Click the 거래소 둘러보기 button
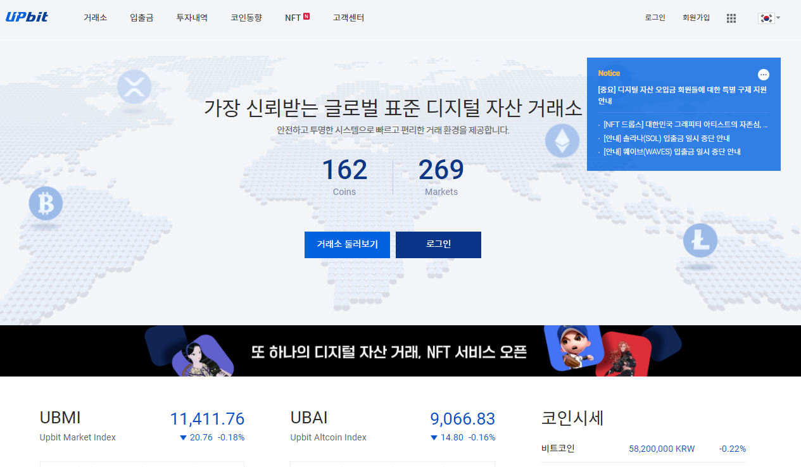This screenshot has height=467, width=801. (347, 245)
